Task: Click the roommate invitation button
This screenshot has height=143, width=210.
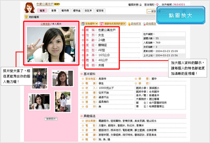Action: pyautogui.click(x=113, y=24)
